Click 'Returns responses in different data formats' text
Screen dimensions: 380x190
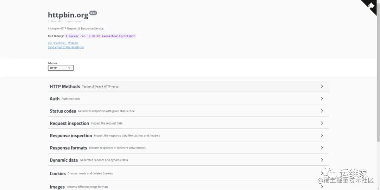point(117,148)
